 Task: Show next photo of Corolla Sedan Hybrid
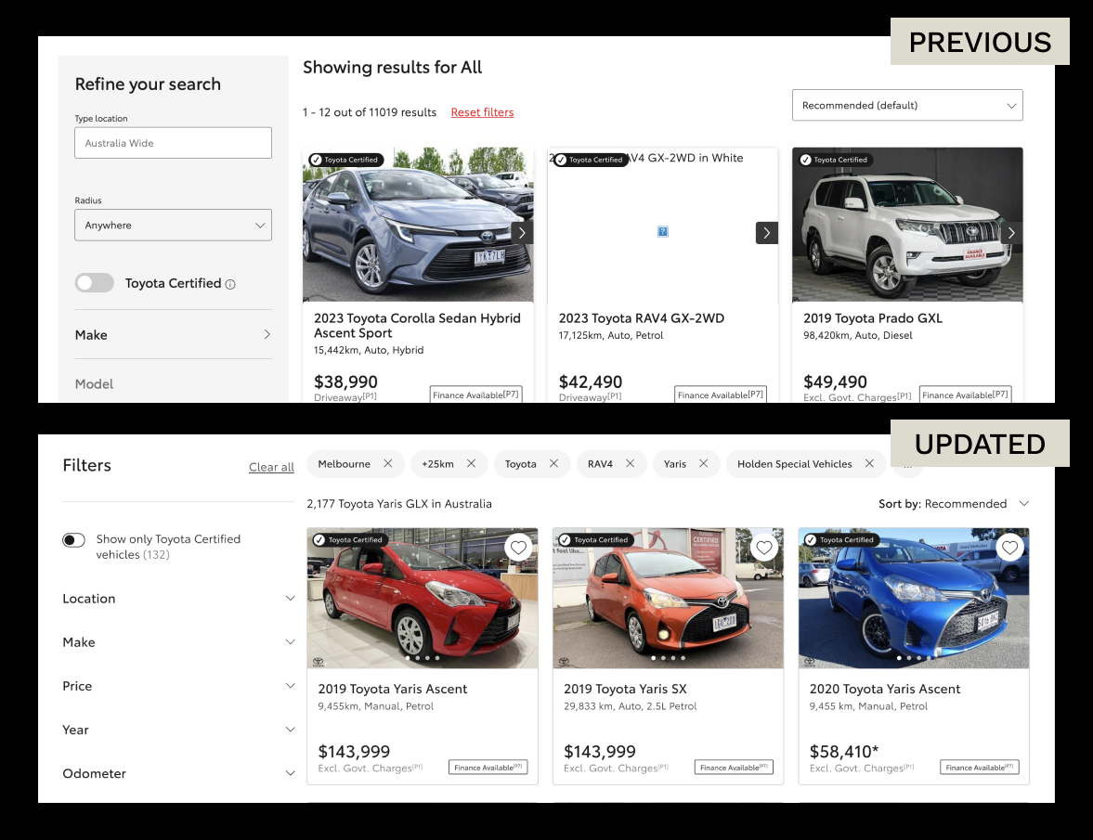click(522, 233)
